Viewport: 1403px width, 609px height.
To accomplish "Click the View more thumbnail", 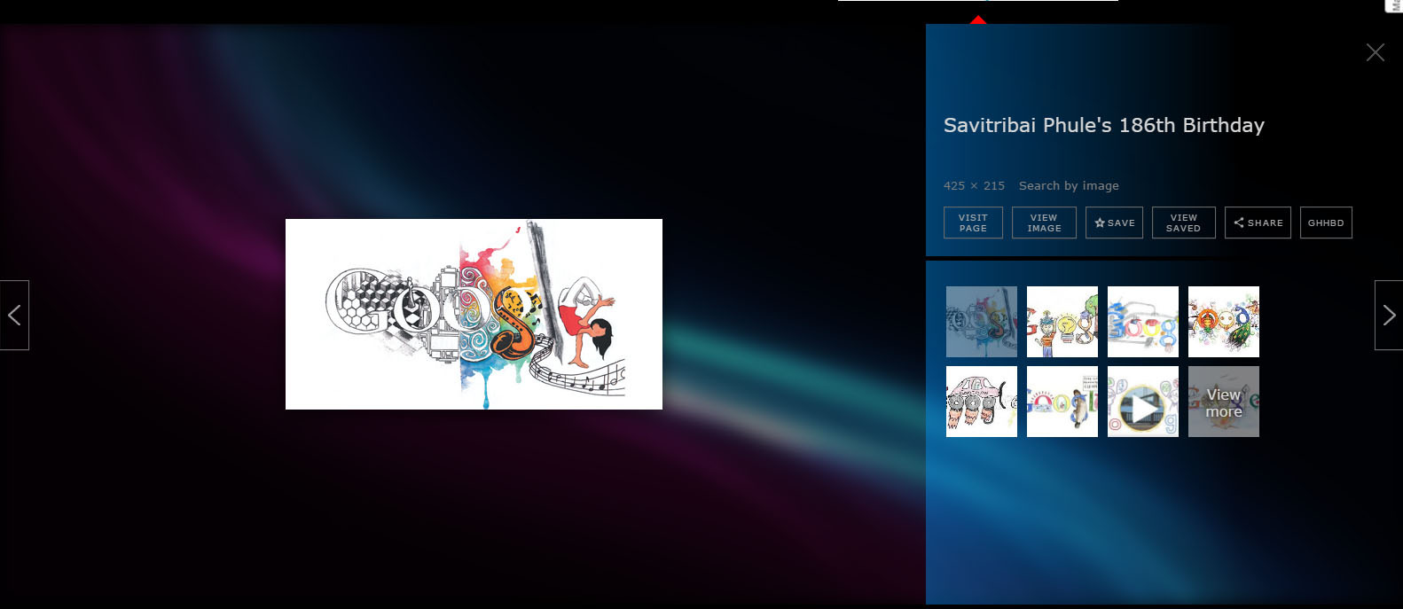I will (1224, 402).
